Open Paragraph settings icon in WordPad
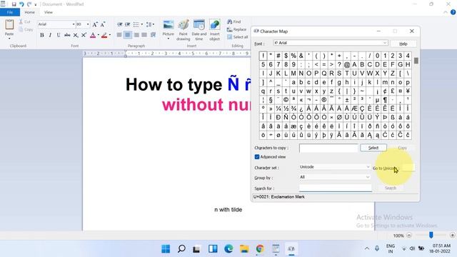 153,35
